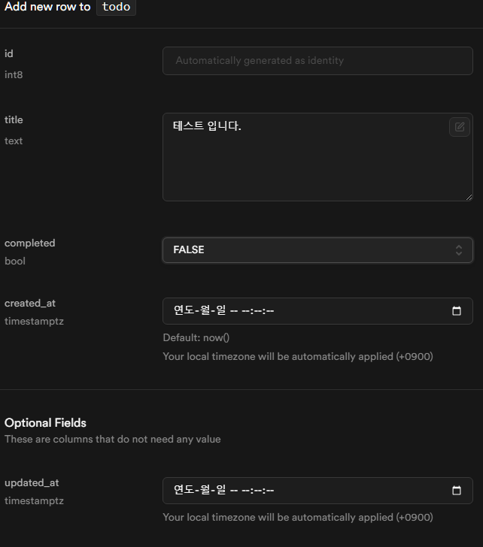Click the todo table name badge
The height and width of the screenshot is (547, 483).
(x=116, y=8)
